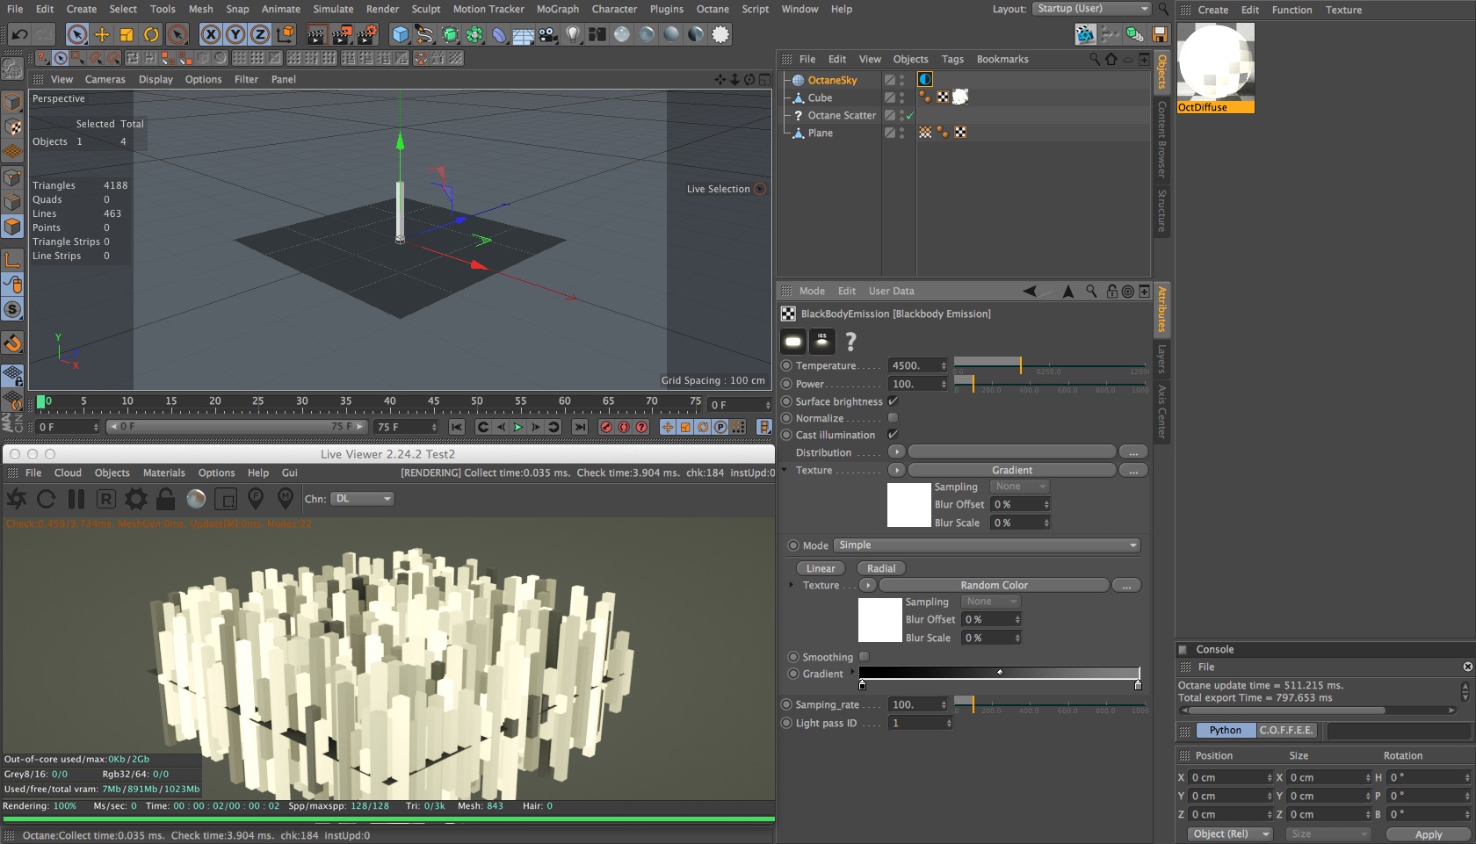
Task: Click the timeline play forward button
Action: pyautogui.click(x=517, y=427)
